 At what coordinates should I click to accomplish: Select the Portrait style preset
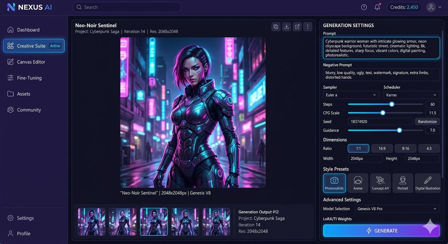(403, 183)
